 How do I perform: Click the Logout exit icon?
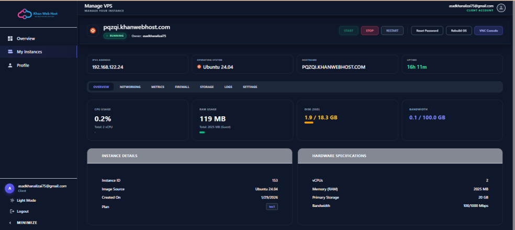tap(12, 211)
